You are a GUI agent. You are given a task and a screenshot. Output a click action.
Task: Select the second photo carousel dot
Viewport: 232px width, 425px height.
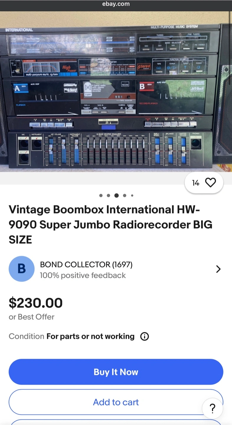click(108, 195)
